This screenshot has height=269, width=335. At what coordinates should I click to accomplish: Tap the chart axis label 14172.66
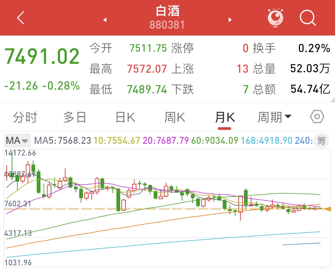point(20,153)
